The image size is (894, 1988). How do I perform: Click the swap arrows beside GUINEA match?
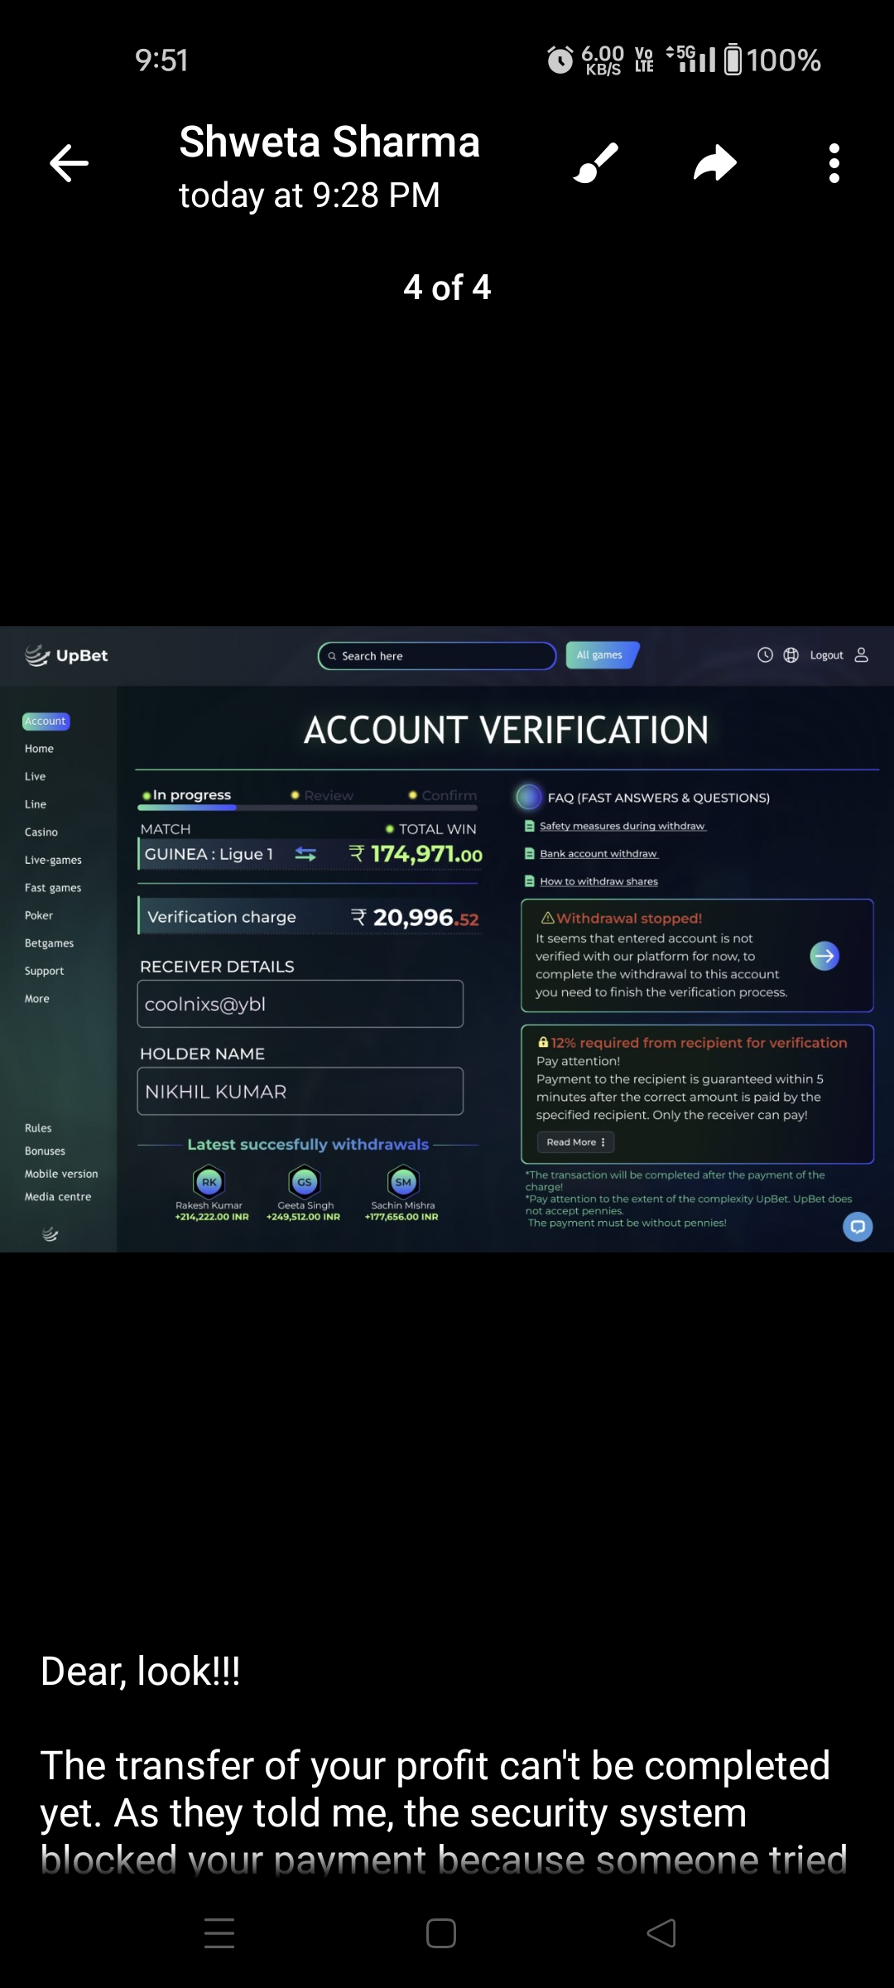[x=305, y=854]
